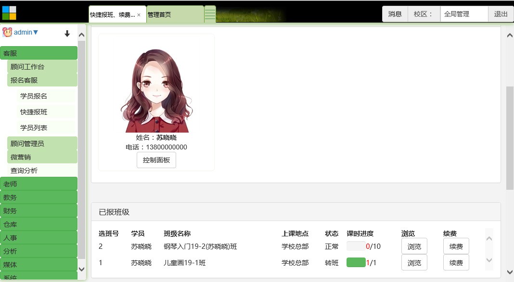514x282 pixels.
Task: Switch to the 管理首页 tab
Action: [175, 14]
